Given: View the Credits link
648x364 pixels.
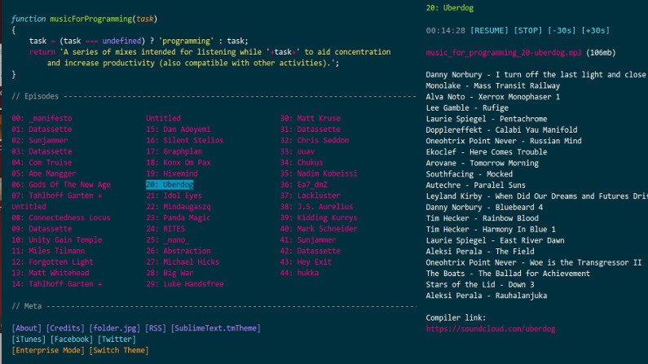Looking at the screenshot, I should point(65,328).
